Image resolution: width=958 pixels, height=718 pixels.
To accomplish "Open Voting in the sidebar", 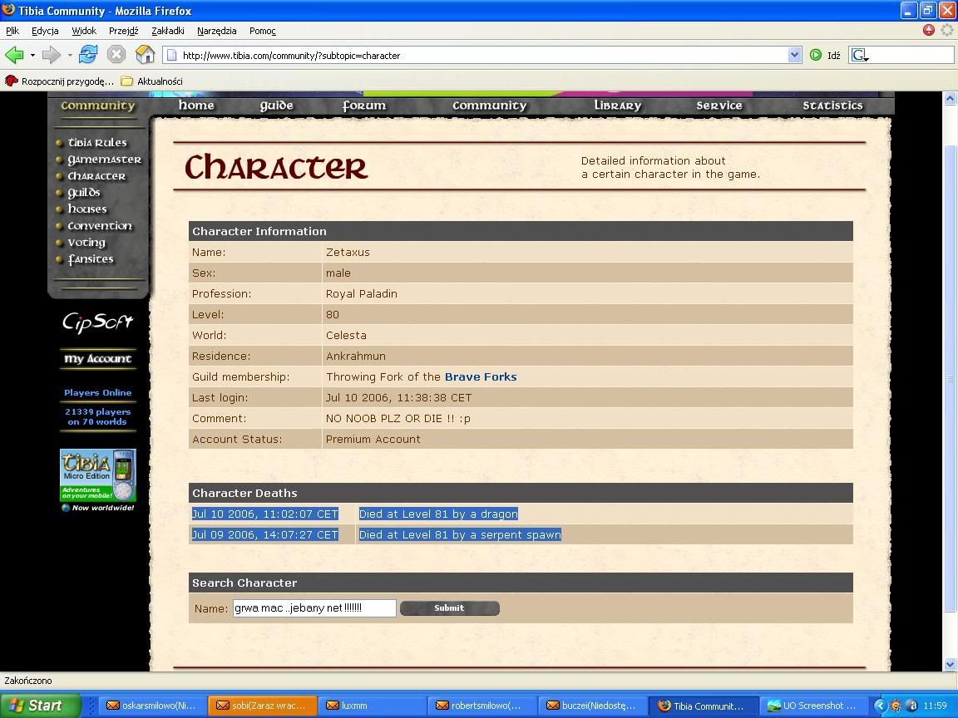I will (x=86, y=243).
